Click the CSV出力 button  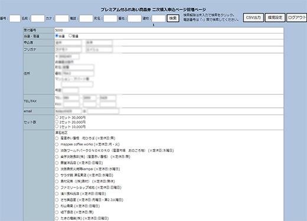click(253, 18)
